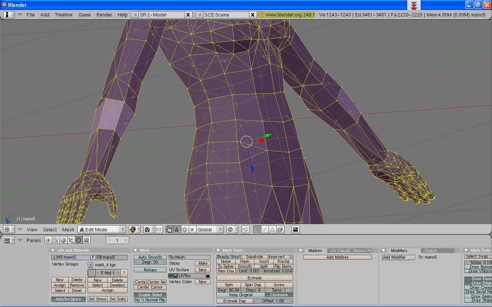Screen dimensions: 492x307
Task: Collapse the Link and Materials panel
Action: click(53, 250)
